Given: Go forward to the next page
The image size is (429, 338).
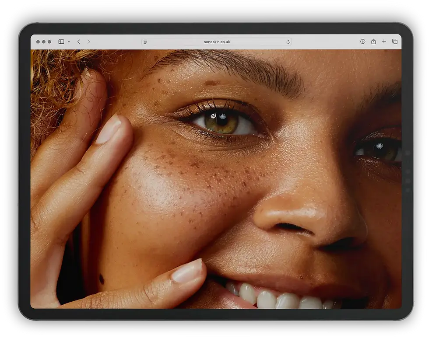Looking at the screenshot, I should point(88,42).
